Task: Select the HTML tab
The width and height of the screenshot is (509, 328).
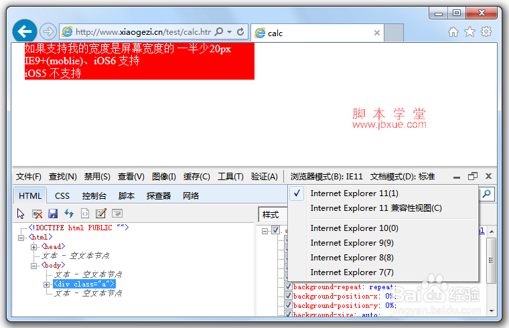Action: 30,196
